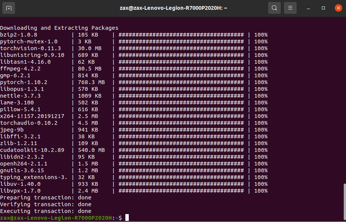346x222 pixels.
Task: Click the gmp-6.2.1 package name
Action: click(x=15, y=75)
